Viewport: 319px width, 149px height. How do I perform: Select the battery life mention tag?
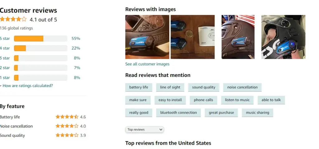click(x=139, y=87)
